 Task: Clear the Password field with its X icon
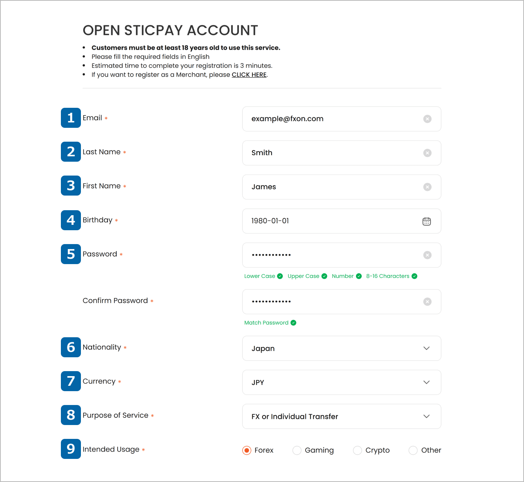pos(427,255)
